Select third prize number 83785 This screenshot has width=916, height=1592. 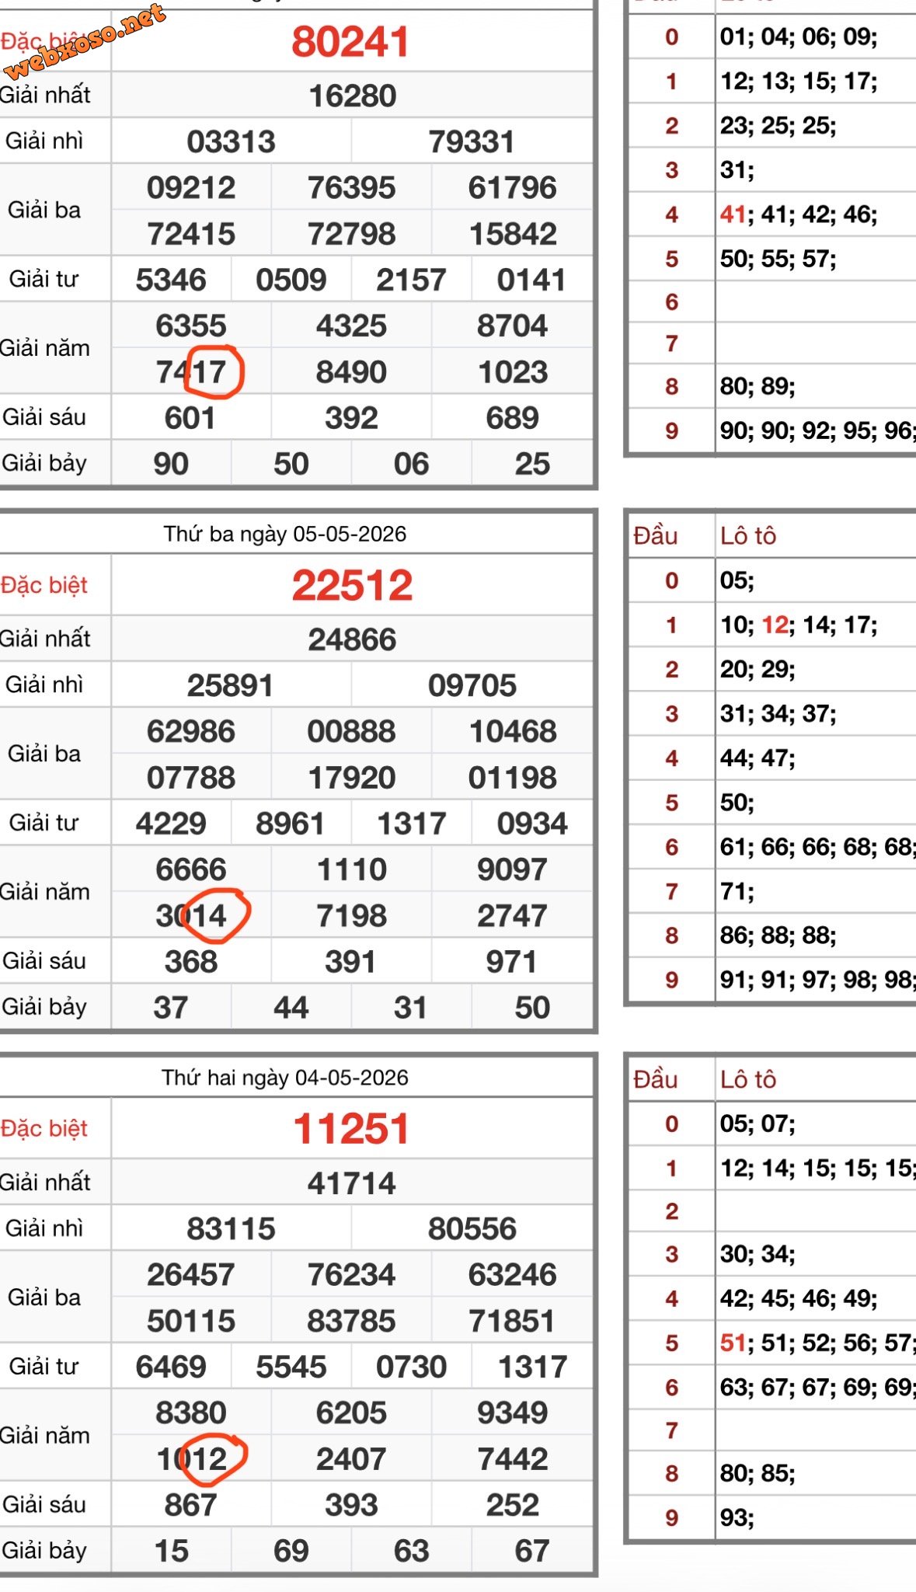pyautogui.click(x=351, y=1322)
